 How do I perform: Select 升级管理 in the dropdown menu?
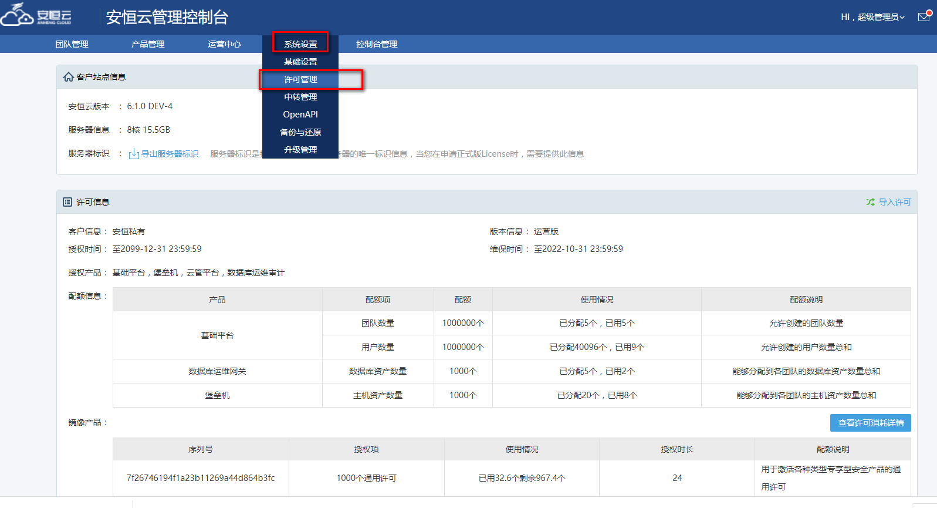point(300,150)
